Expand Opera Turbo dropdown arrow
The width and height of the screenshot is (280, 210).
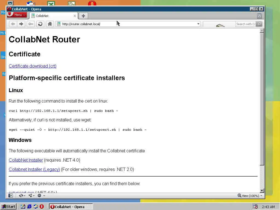(44, 196)
